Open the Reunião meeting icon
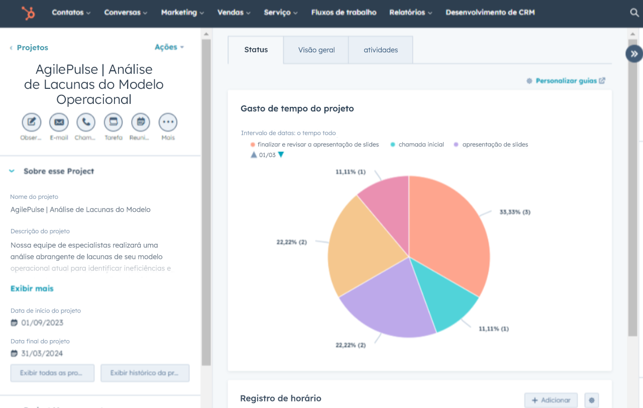 [x=140, y=122]
